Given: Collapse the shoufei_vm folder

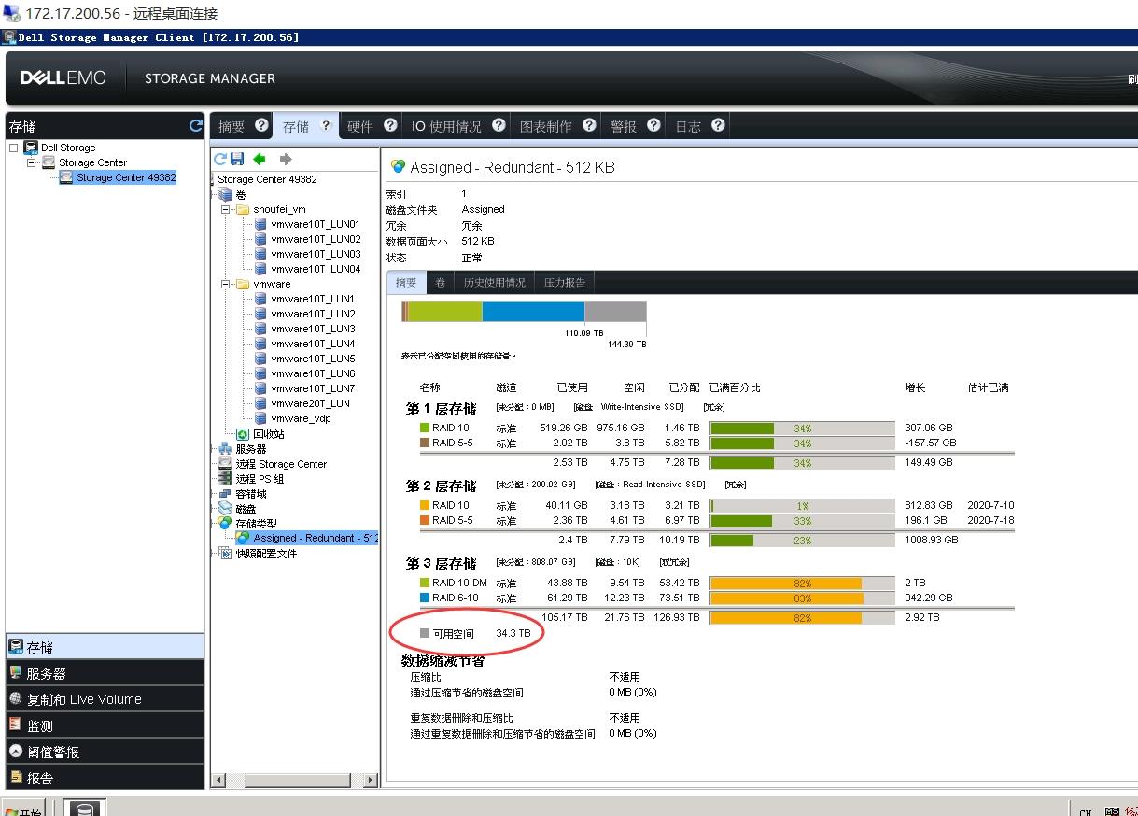Looking at the screenshot, I should click(226, 209).
